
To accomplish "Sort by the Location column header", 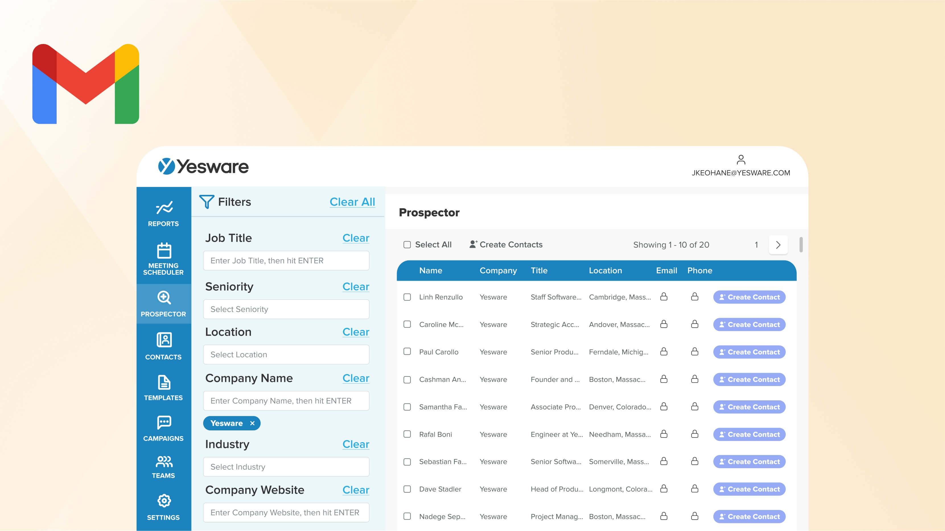I will [x=605, y=271].
